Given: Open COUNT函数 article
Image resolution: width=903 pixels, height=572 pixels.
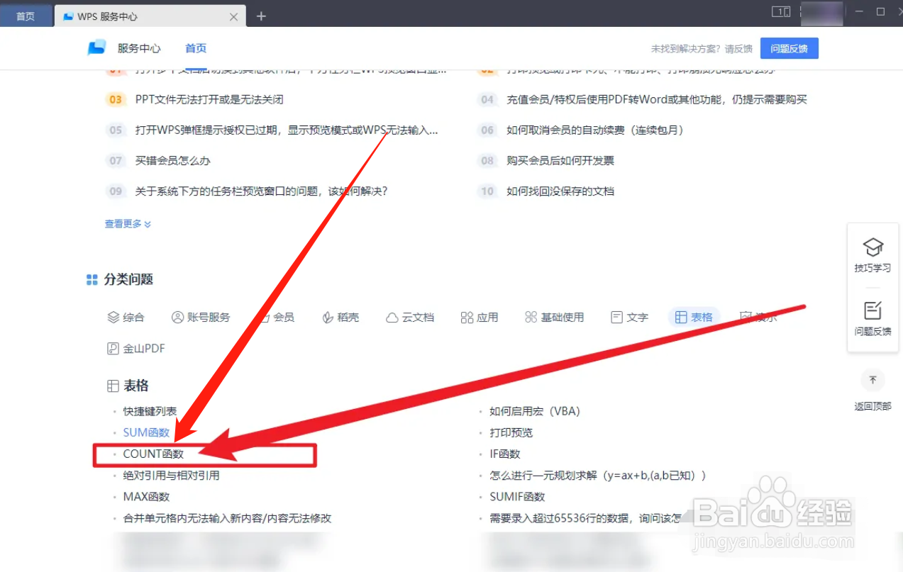Looking at the screenshot, I should pyautogui.click(x=153, y=454).
